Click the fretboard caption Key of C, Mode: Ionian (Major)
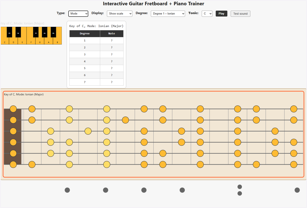307x208 pixels. coord(24,94)
